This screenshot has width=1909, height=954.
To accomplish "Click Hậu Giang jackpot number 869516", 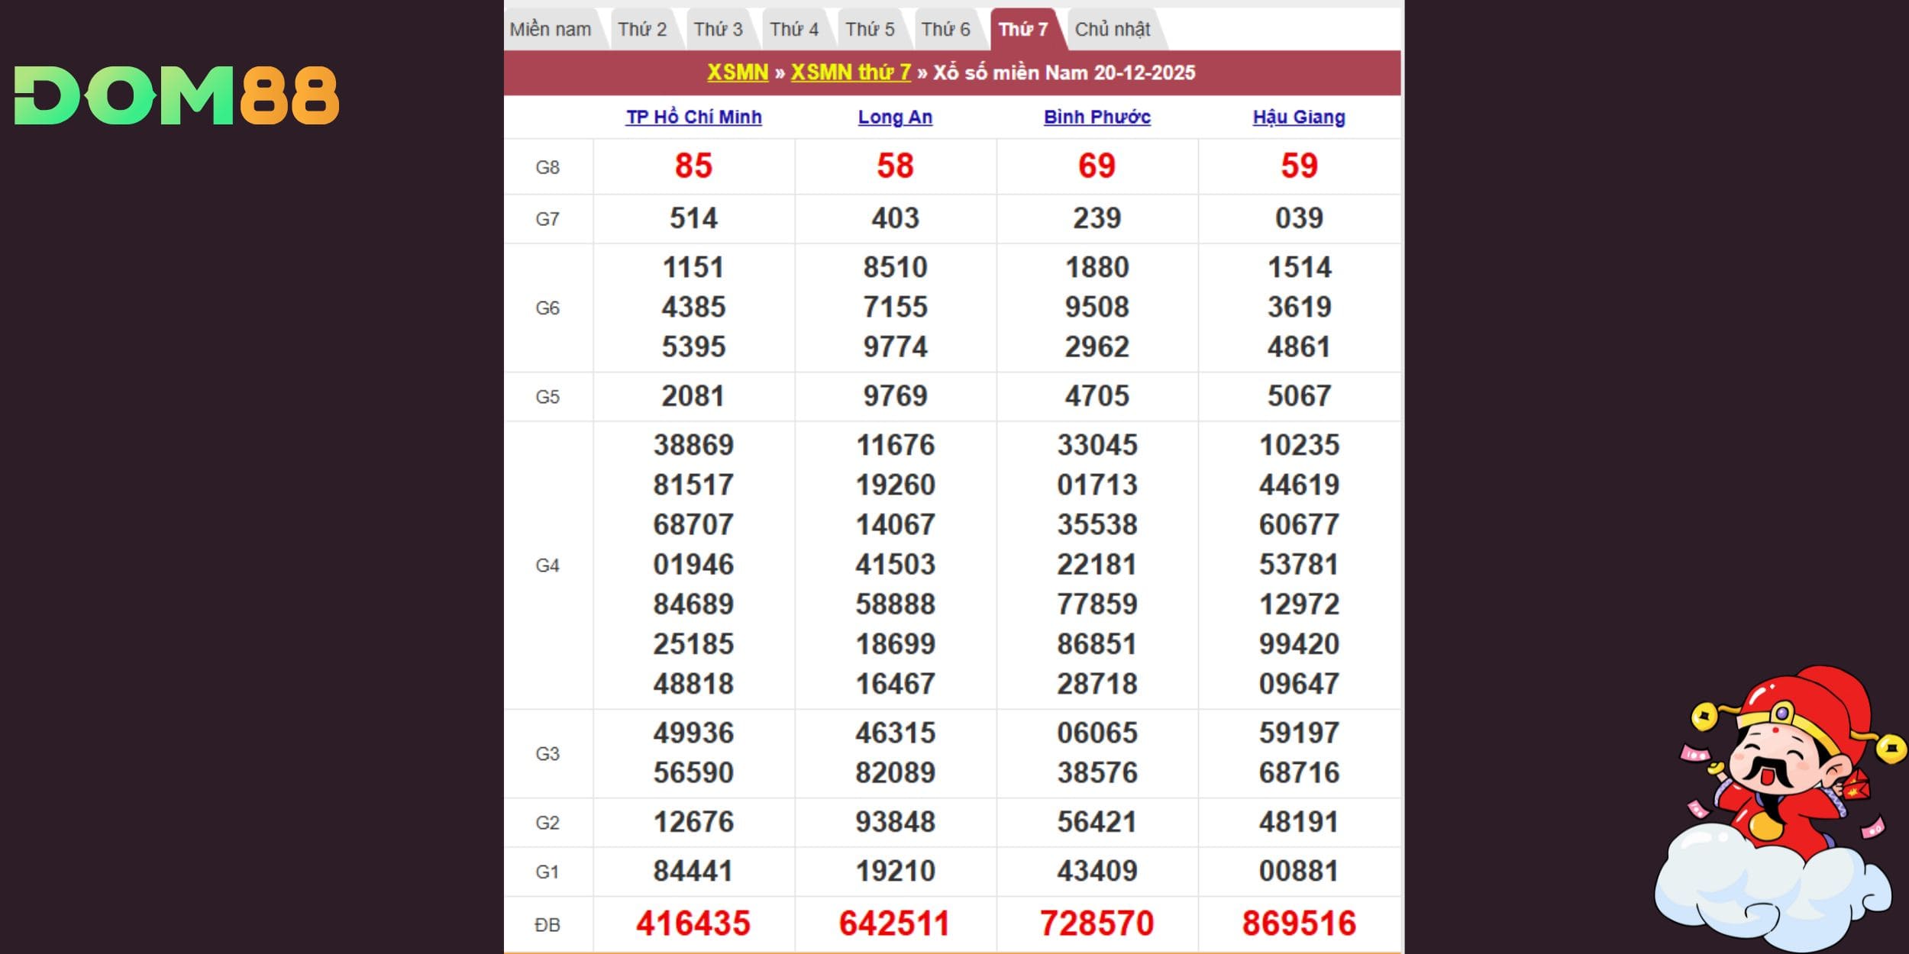I will pos(1298,923).
